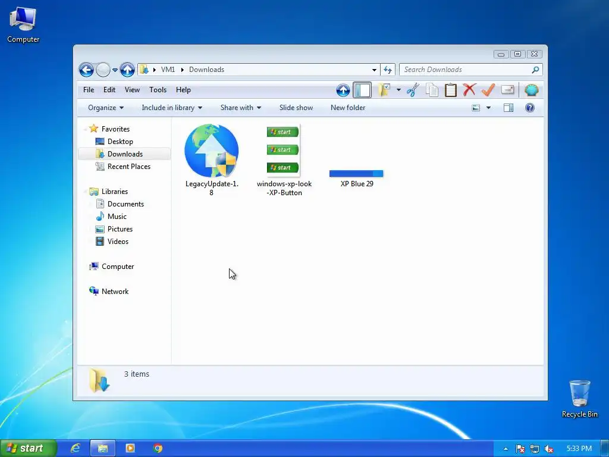Click the red X Delete icon
This screenshot has width=609, height=457.
point(469,90)
